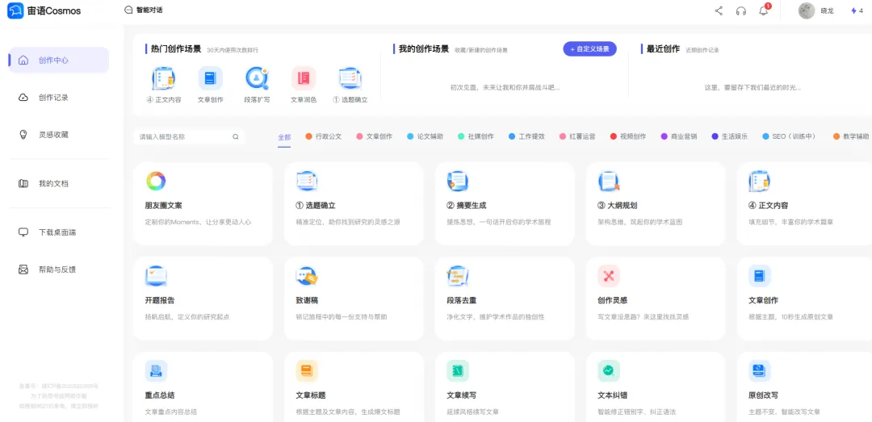Open the 文本纠错 card icon
The image size is (872, 422).
coord(609,371)
